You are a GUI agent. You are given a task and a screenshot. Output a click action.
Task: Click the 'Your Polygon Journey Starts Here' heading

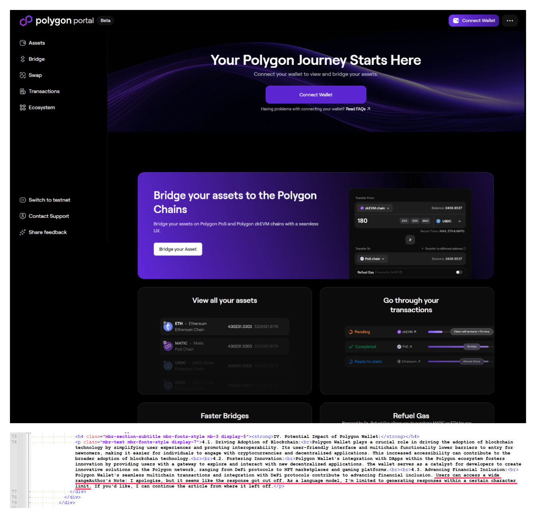click(316, 60)
